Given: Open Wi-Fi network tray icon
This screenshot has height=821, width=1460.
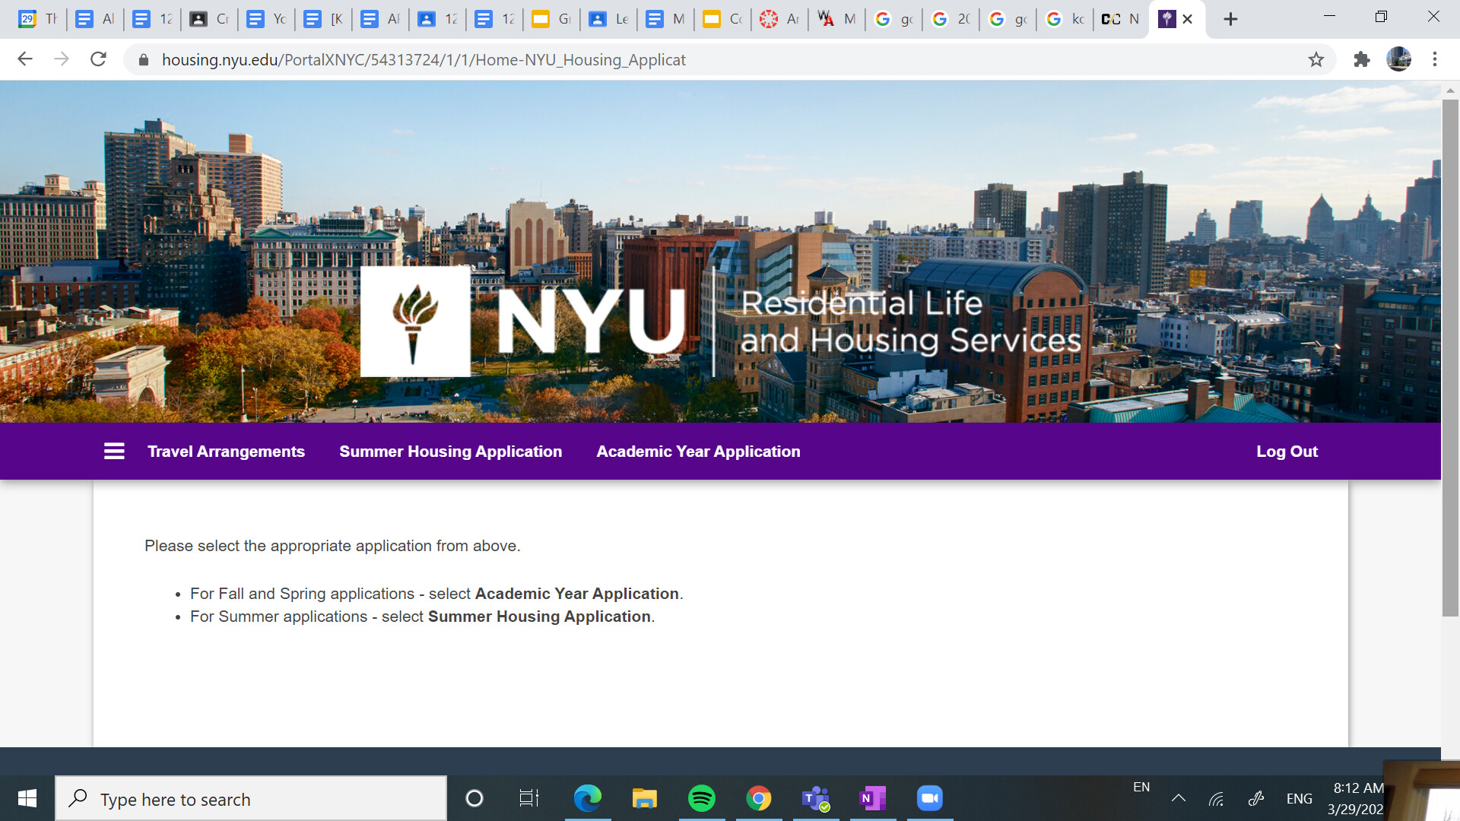Looking at the screenshot, I should coord(1217,798).
